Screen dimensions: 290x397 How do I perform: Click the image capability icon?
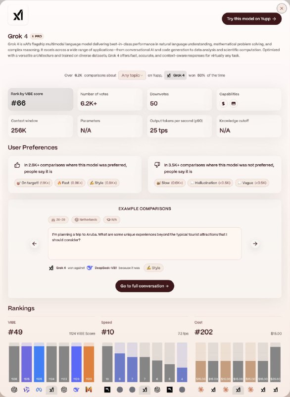pyautogui.click(x=234, y=103)
